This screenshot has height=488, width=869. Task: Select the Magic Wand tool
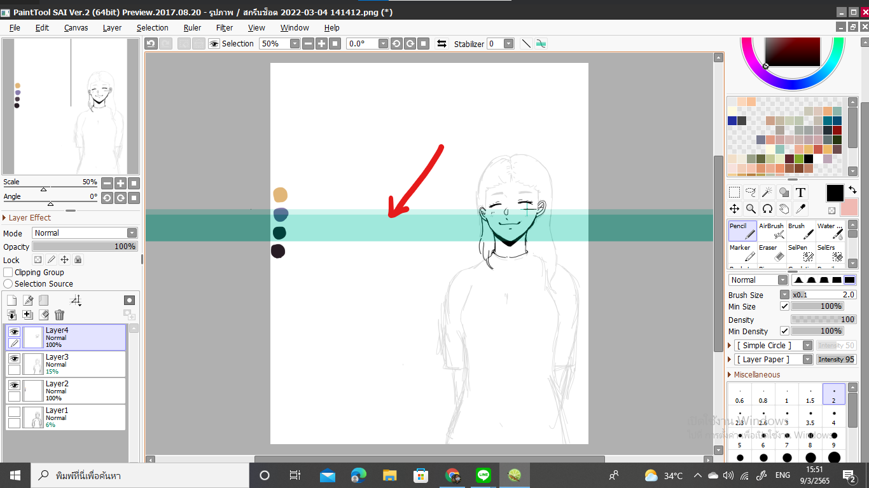pos(767,192)
